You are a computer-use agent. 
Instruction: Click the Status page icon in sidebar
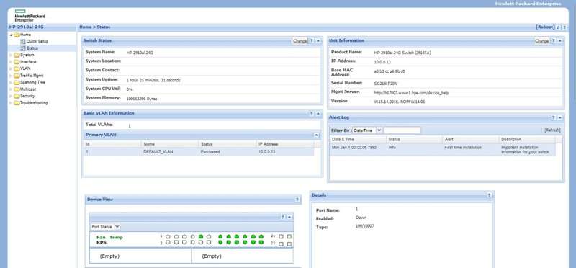23,48
